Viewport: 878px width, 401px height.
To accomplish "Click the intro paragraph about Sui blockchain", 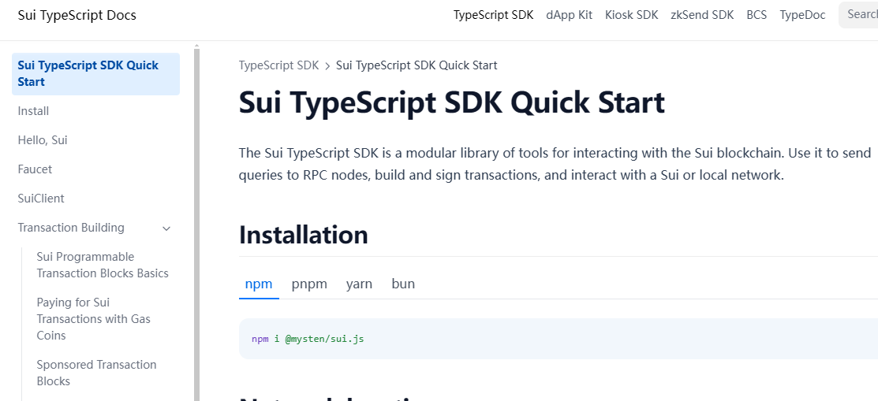I will [x=555, y=164].
